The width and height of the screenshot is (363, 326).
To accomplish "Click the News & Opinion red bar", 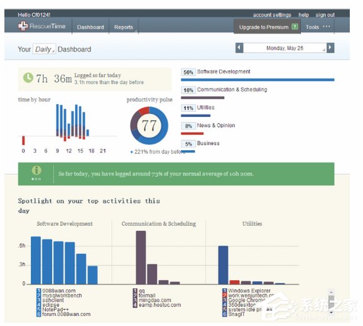I will click(x=192, y=133).
